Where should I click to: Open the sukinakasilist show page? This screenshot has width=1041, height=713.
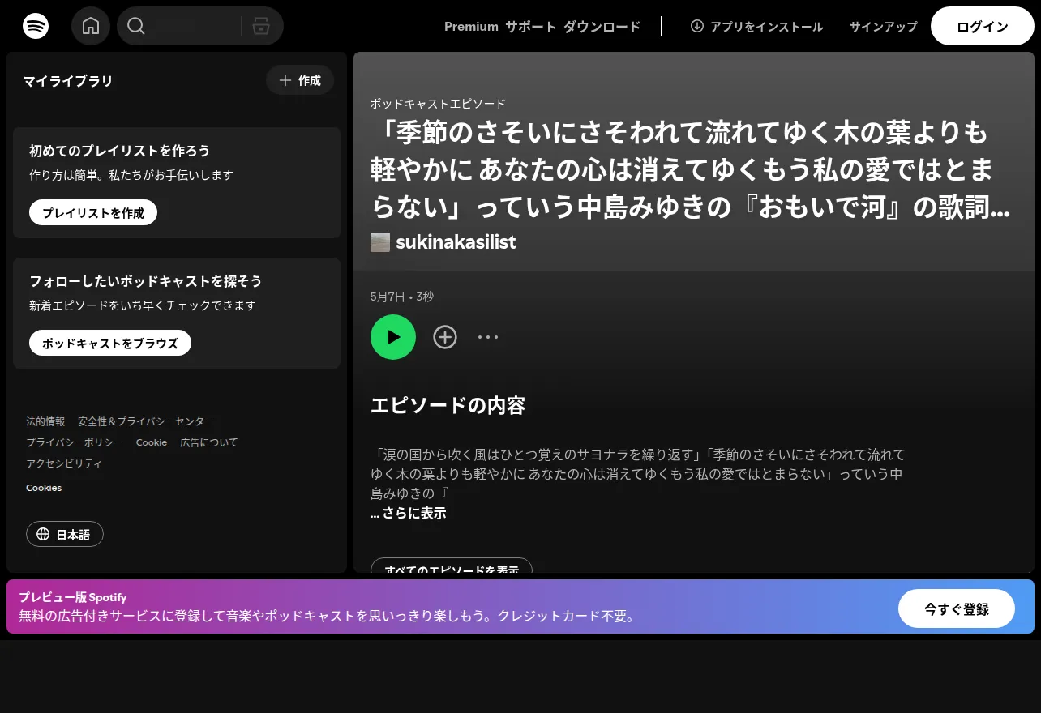pos(456,242)
